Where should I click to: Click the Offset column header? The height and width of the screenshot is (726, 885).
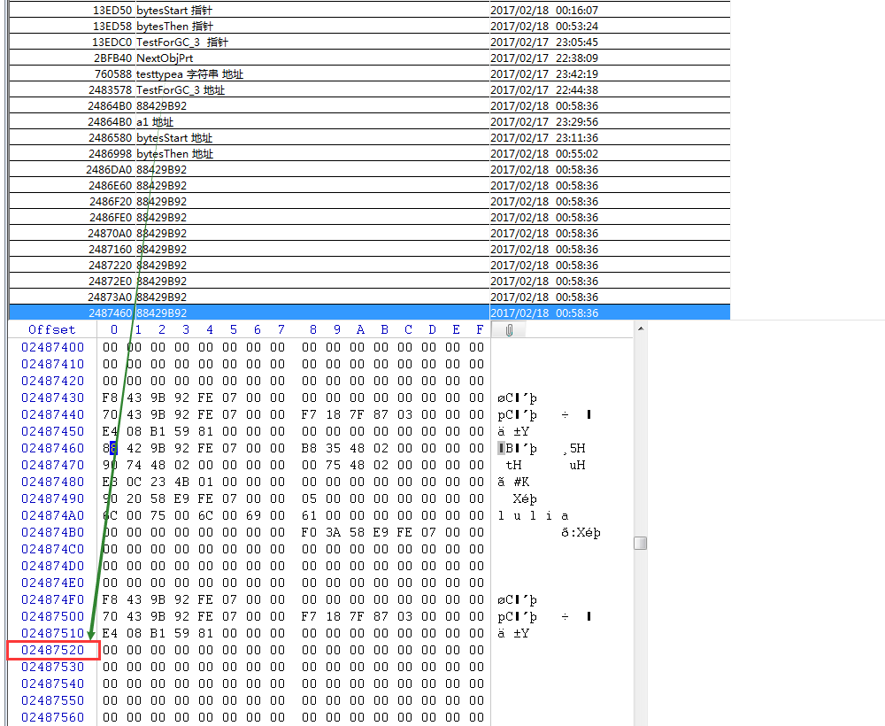(x=52, y=329)
